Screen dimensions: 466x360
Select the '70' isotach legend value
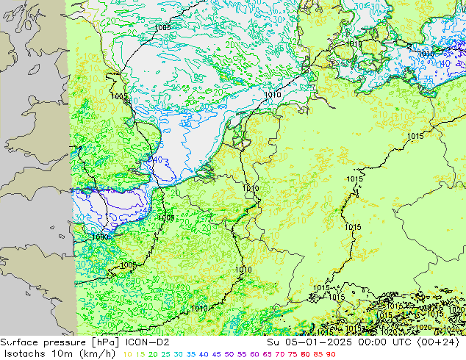(x=280, y=354)
